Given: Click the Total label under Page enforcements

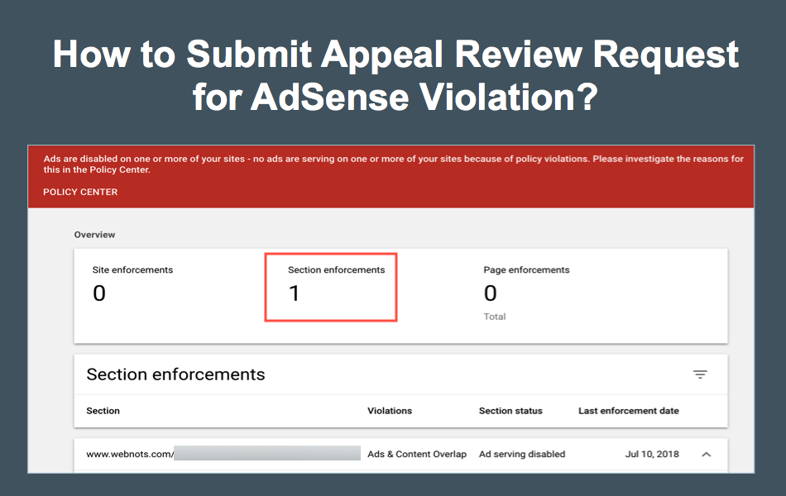Looking at the screenshot, I should 494,317.
